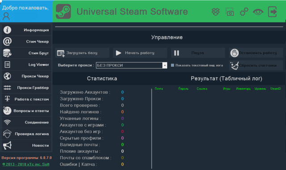
Task: Click the Скрытые профили statistic label
Action: tap(81, 138)
